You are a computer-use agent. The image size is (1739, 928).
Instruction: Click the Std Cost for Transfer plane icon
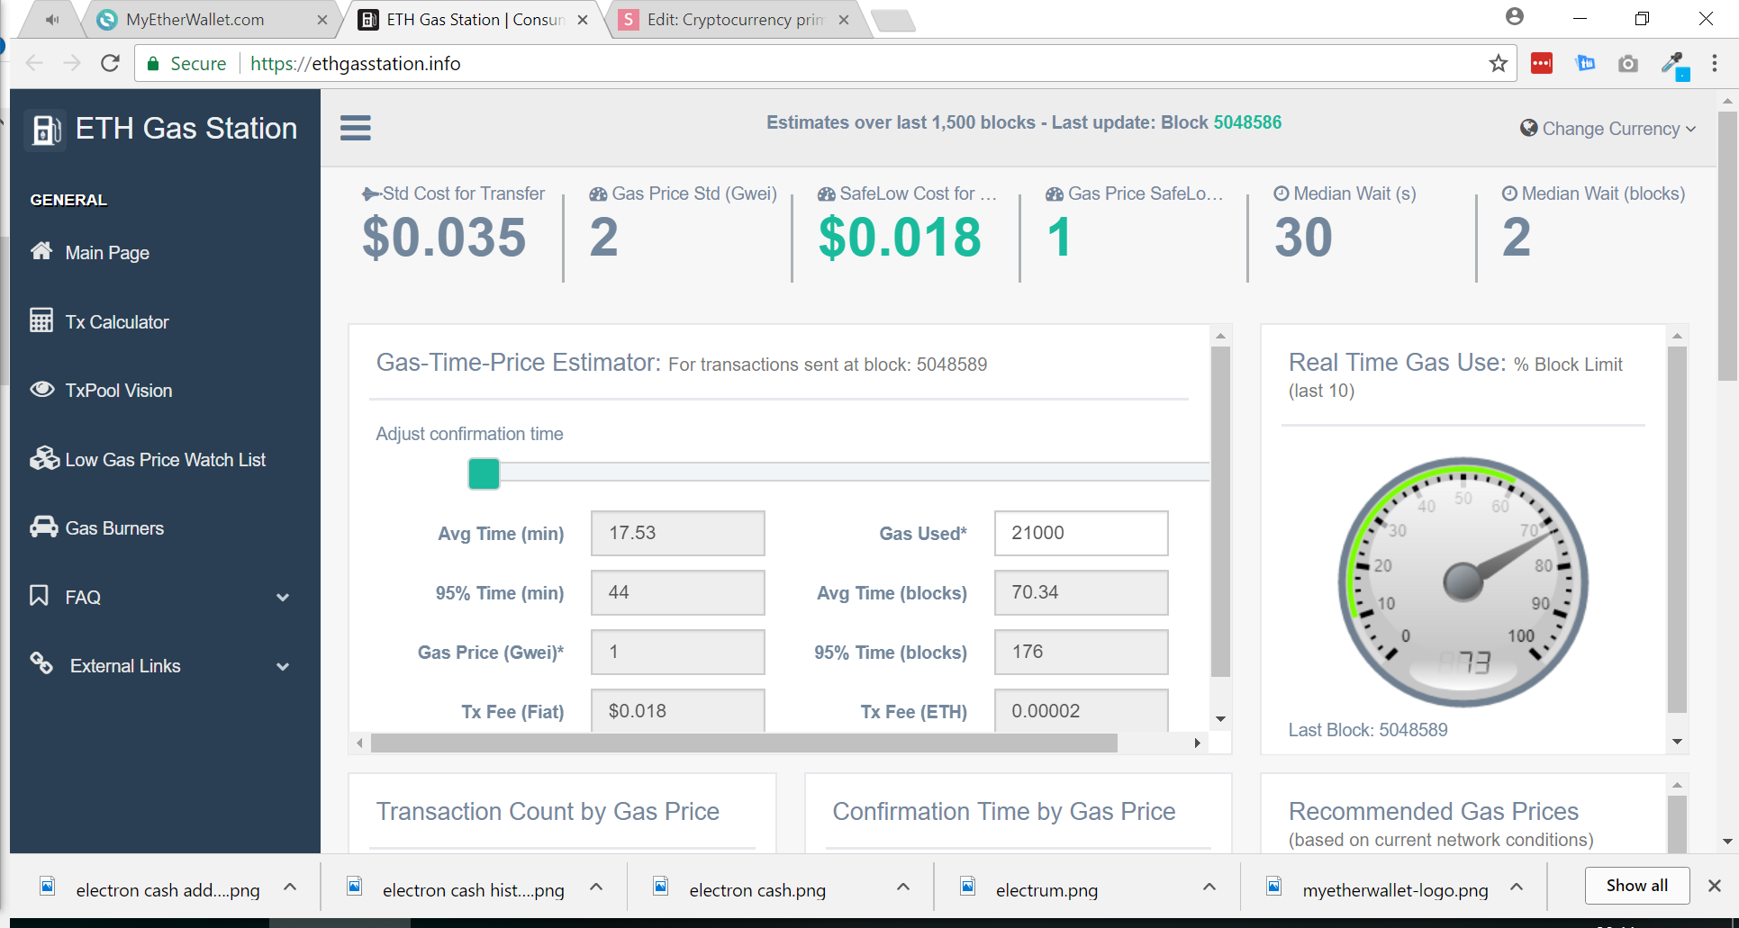pos(370,194)
